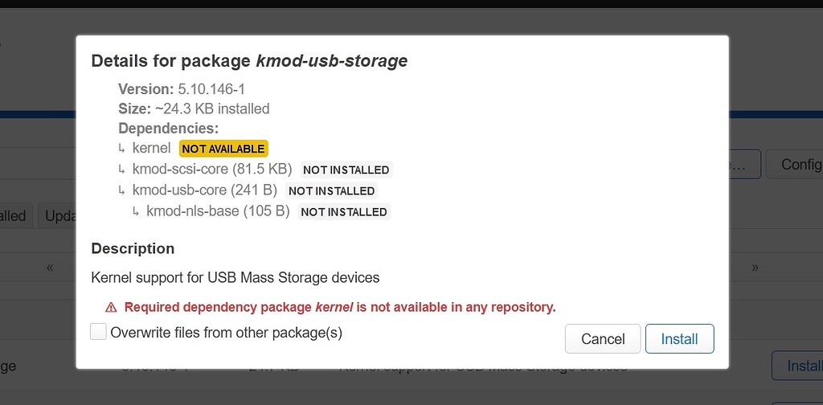Go to previous page with « arrow
The height and width of the screenshot is (405, 823).
coord(50,268)
